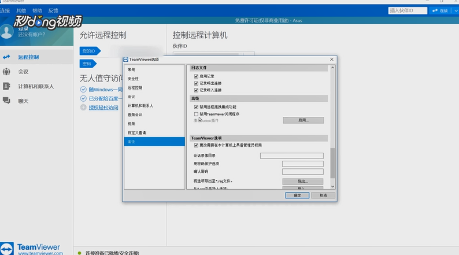This screenshot has width=459, height=255.
Task: Click the scrollbar down arrow in options
Action: click(x=332, y=187)
